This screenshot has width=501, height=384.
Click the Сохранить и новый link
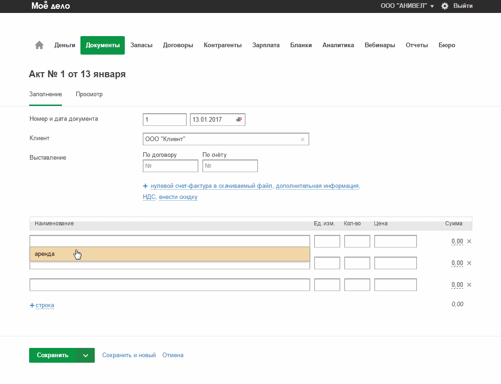point(129,355)
